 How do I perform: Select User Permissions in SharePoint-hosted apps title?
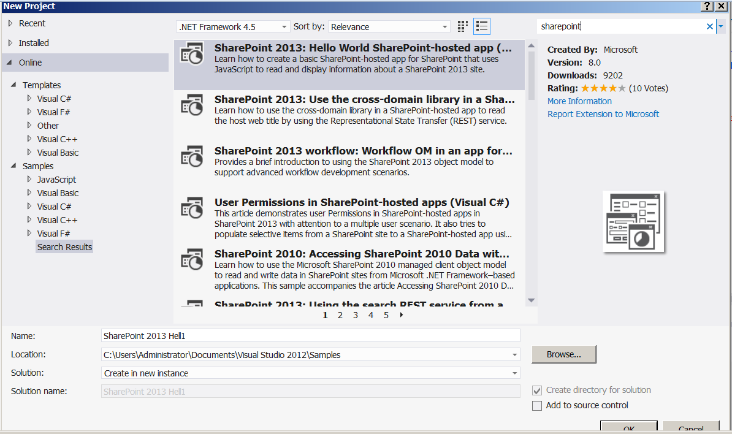362,202
